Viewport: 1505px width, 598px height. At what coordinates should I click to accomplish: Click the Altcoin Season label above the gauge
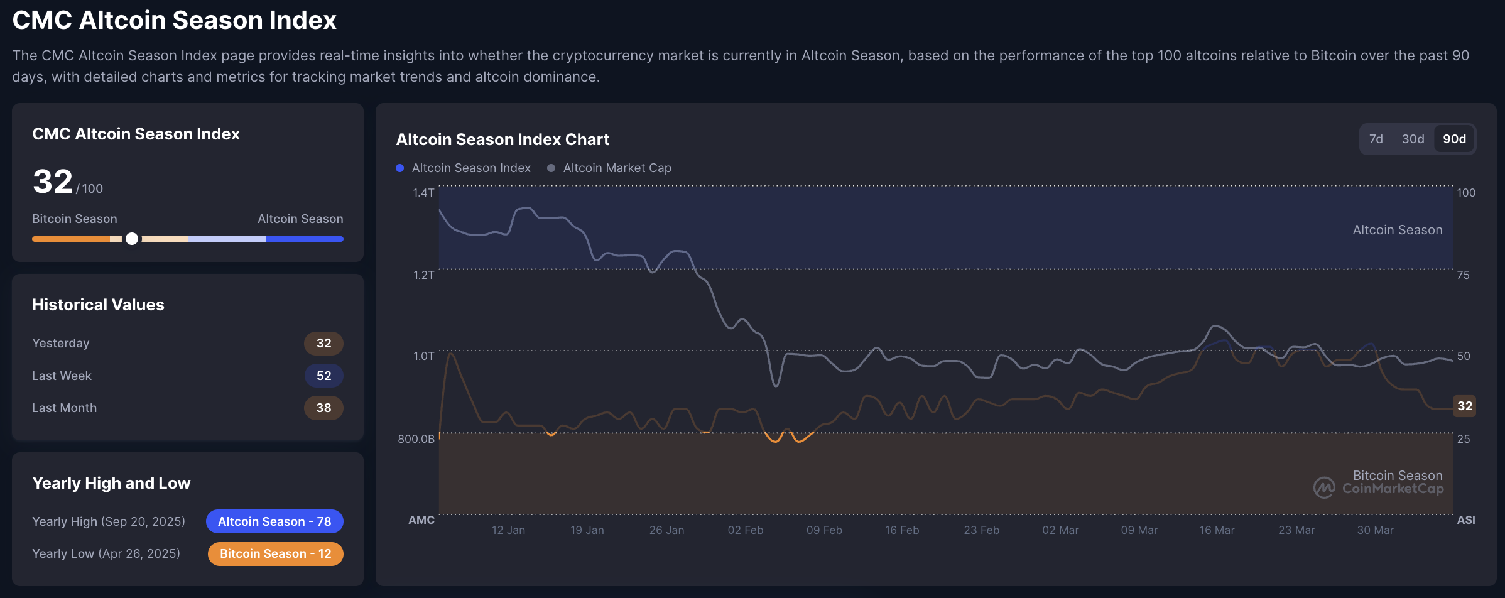(300, 219)
